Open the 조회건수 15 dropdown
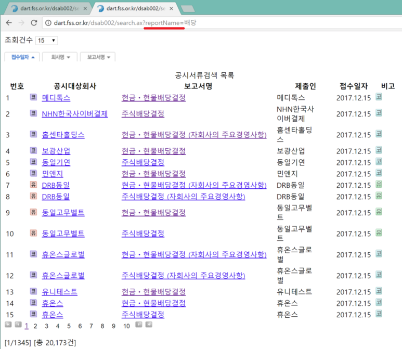The height and width of the screenshot is (349, 402). pos(47,41)
